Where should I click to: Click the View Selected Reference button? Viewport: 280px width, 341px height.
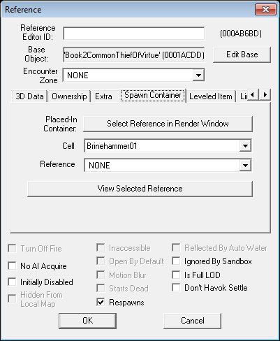[x=140, y=189]
